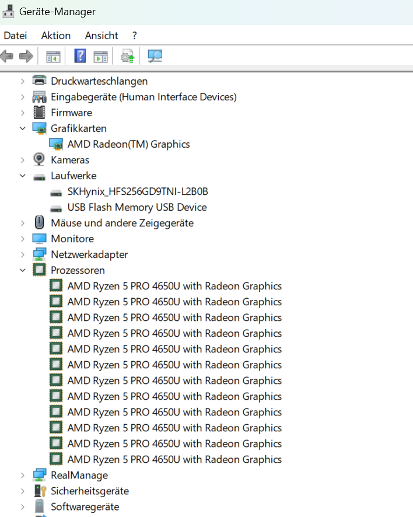Select the Grafikkarten label
This screenshot has height=517, width=413.
(79, 128)
